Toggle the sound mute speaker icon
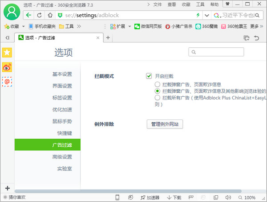The width and height of the screenshot is (267, 202). 228,198
